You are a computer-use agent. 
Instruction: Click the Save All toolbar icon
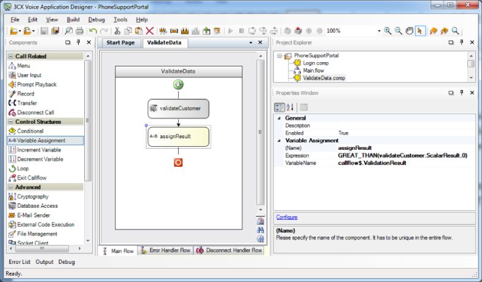pyautogui.click(x=55, y=30)
